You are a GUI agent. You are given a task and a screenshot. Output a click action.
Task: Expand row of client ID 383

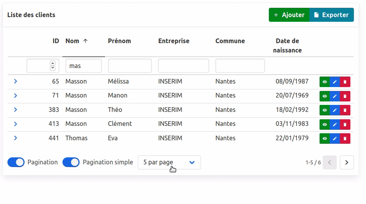[x=15, y=110]
